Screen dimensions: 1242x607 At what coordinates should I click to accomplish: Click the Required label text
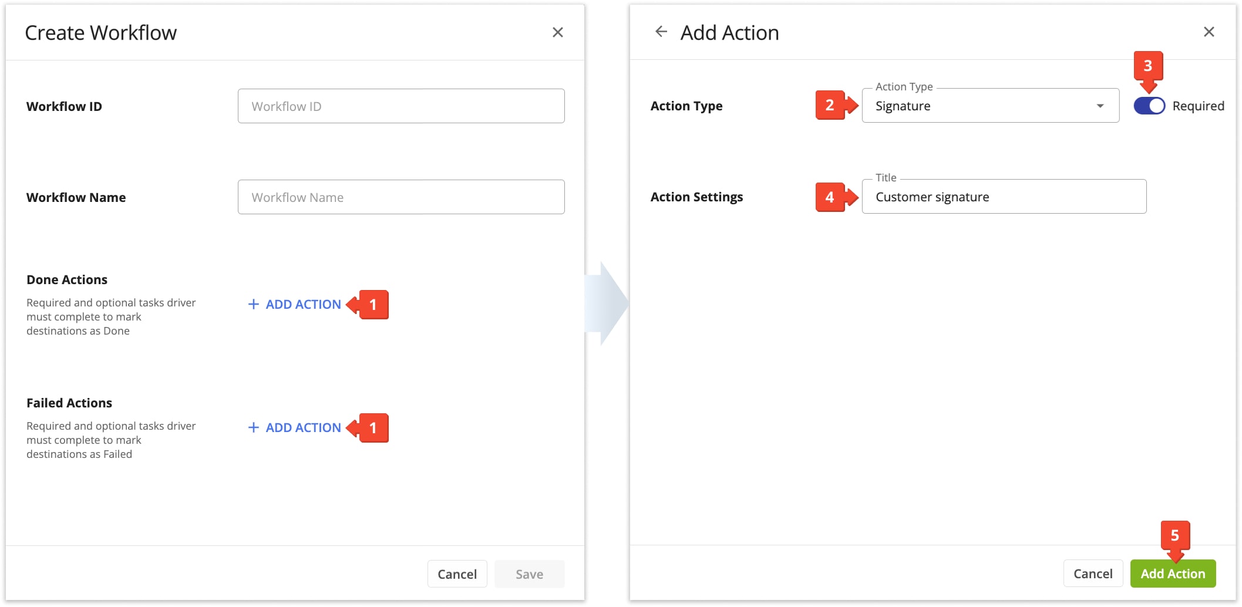tap(1198, 106)
